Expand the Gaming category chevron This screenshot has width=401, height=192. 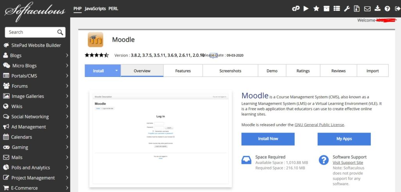click(x=67, y=147)
